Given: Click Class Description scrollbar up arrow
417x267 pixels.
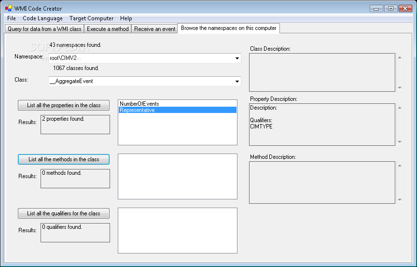Looking at the screenshot, I should coord(400,57).
